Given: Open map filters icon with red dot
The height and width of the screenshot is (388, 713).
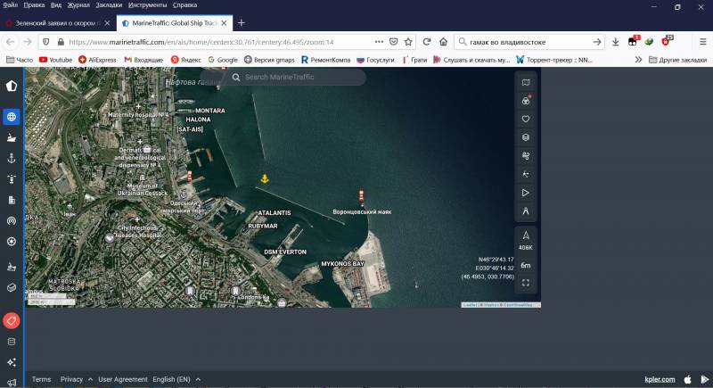Looking at the screenshot, I should (x=526, y=101).
